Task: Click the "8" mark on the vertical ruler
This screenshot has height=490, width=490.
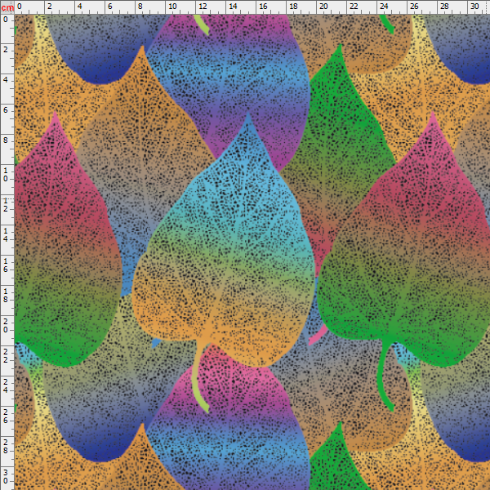Action: [6, 140]
